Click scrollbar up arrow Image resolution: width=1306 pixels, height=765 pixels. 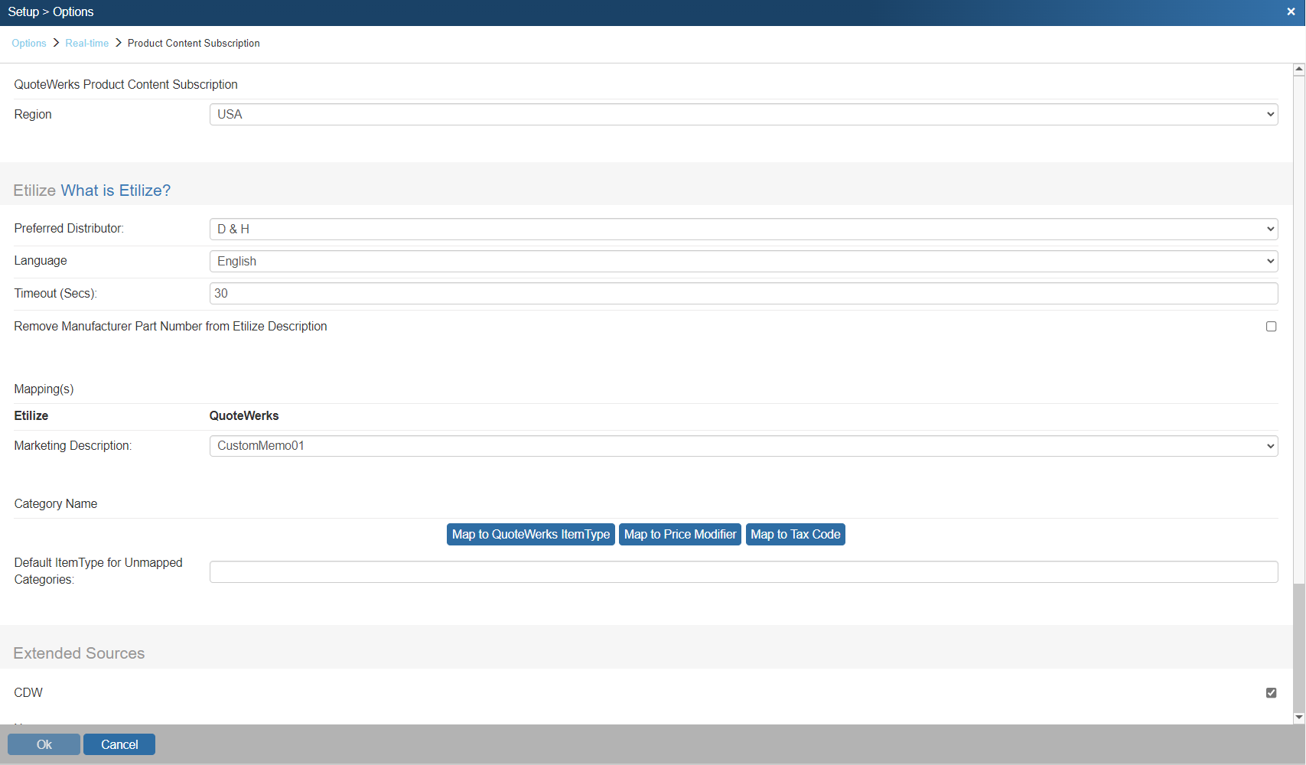click(1299, 69)
